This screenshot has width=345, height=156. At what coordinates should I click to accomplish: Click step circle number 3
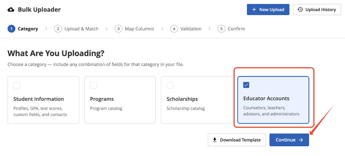pos(118,29)
